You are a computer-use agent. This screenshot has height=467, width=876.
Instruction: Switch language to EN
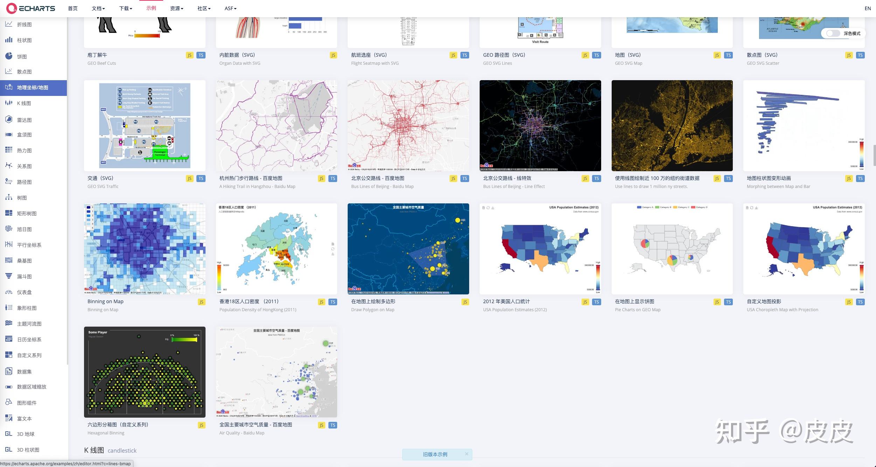point(867,8)
